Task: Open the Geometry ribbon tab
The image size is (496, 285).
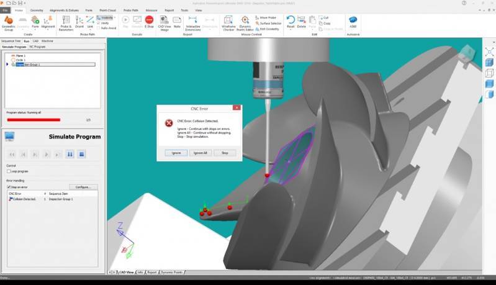Action: point(37,11)
